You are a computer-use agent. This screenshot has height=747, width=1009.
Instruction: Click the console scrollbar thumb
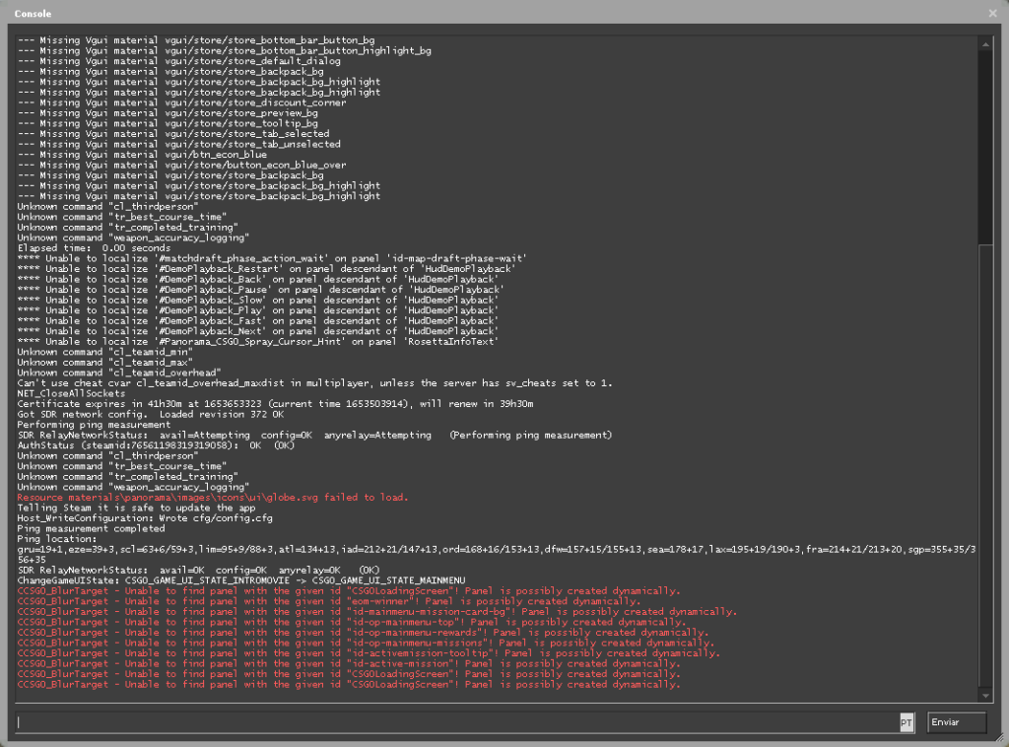(986, 463)
